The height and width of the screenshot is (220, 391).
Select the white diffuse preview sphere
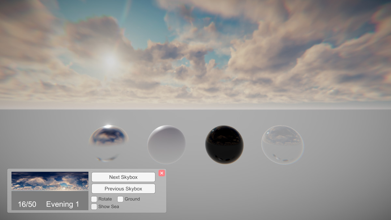coord(167,143)
